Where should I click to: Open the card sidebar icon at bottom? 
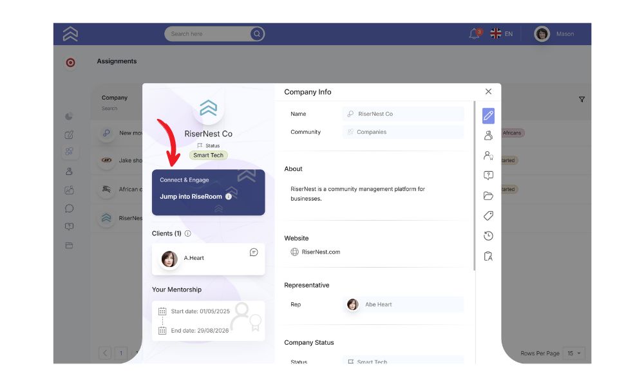click(x=69, y=245)
